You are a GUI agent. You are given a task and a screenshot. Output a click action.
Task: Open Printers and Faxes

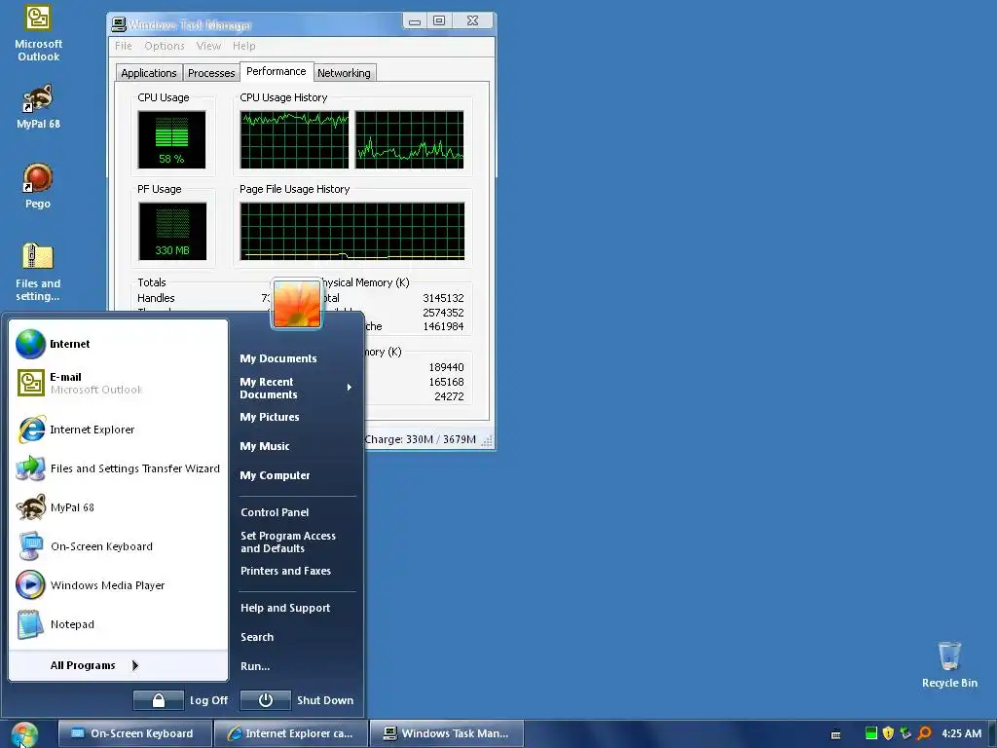[x=285, y=571]
